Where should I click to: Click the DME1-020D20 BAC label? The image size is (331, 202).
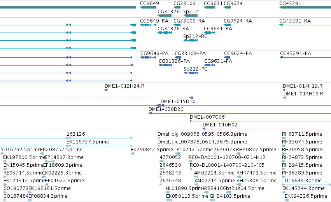click(x=166, y=109)
